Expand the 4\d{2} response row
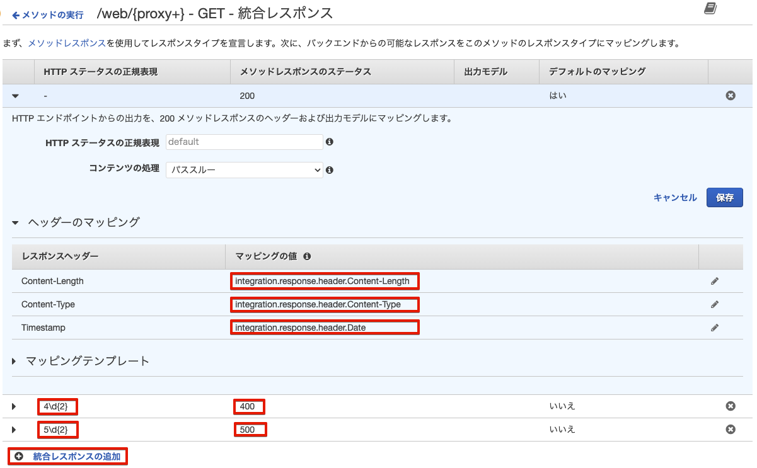The image size is (757, 468). click(x=14, y=406)
